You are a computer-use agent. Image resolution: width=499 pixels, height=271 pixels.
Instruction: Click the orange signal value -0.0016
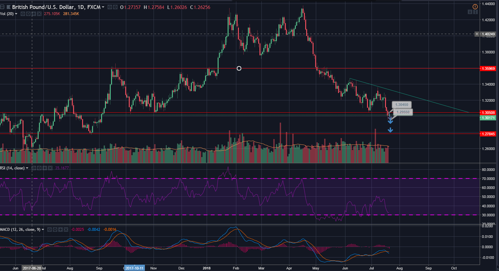pyautogui.click(x=110, y=230)
